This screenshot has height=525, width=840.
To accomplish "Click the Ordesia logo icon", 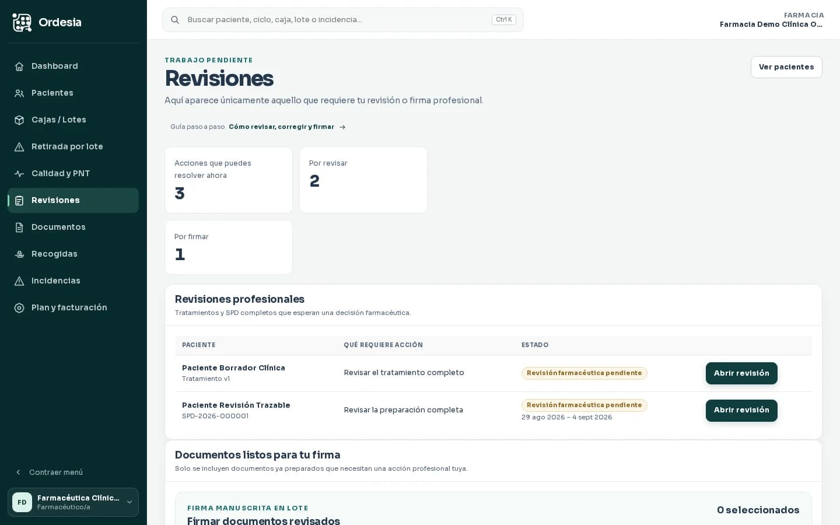I will 22,22.
